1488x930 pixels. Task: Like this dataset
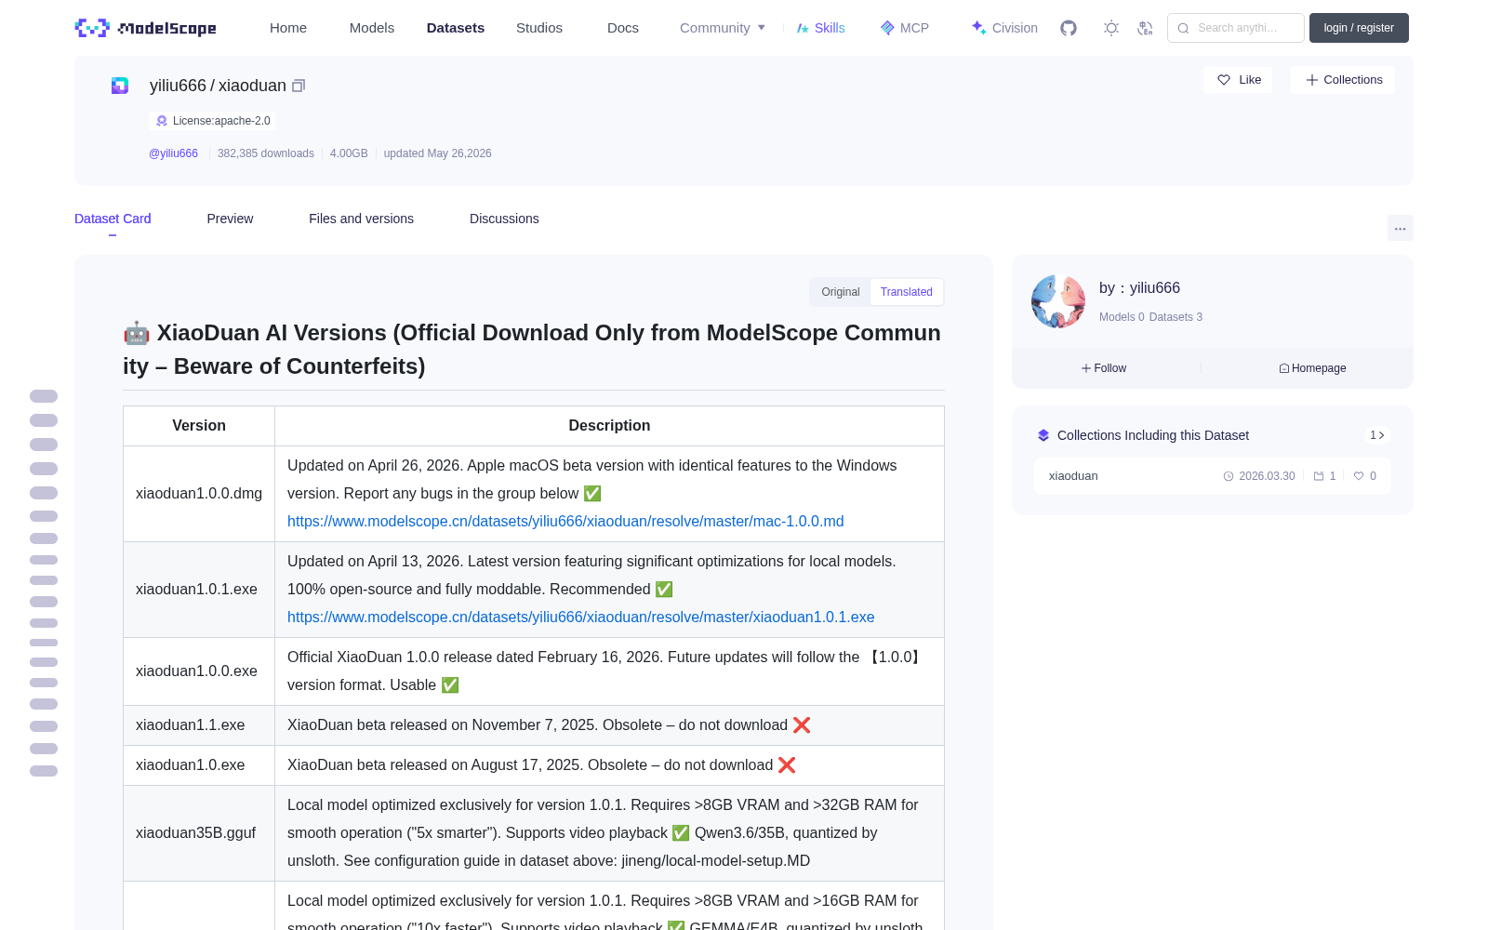(1238, 80)
